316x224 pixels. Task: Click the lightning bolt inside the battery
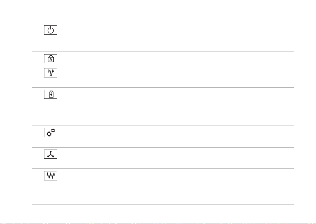(x=51, y=94)
